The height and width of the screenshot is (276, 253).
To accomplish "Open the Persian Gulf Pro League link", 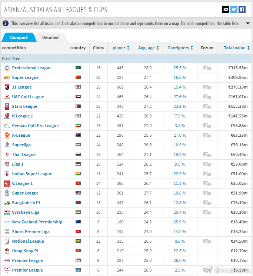I will 35,126.
